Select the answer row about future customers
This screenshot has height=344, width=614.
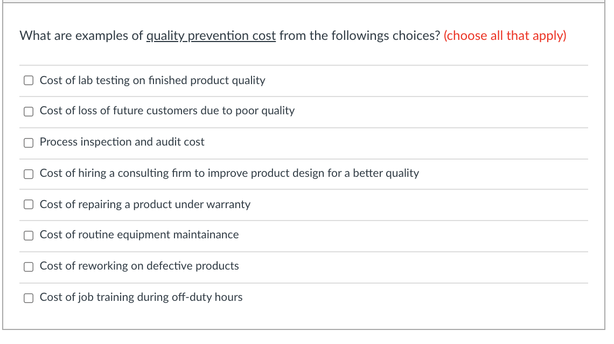167,111
